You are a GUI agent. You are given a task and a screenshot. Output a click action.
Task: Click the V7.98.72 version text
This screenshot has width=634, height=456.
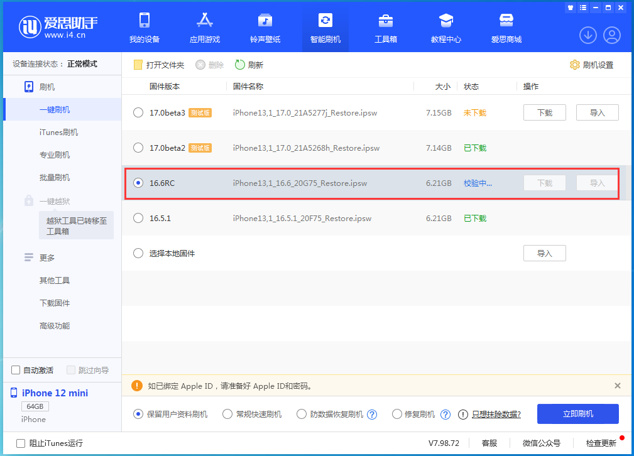click(x=444, y=443)
